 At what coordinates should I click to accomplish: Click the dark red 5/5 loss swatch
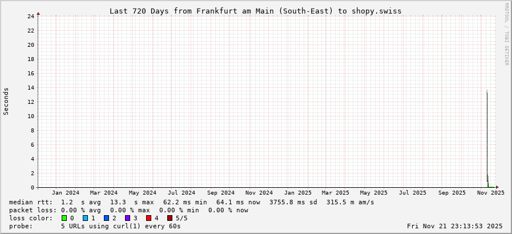170,218
